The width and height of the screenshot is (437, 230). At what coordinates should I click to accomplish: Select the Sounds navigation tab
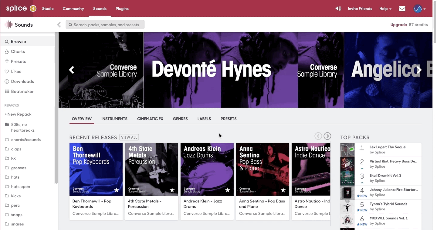click(100, 8)
